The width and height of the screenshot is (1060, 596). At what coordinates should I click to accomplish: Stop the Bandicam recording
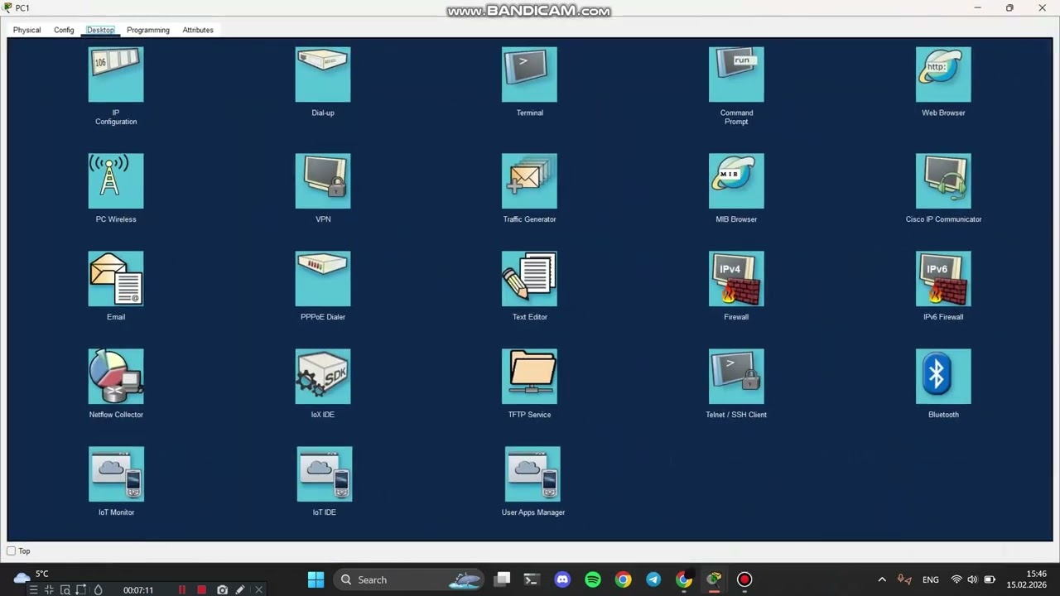(201, 589)
